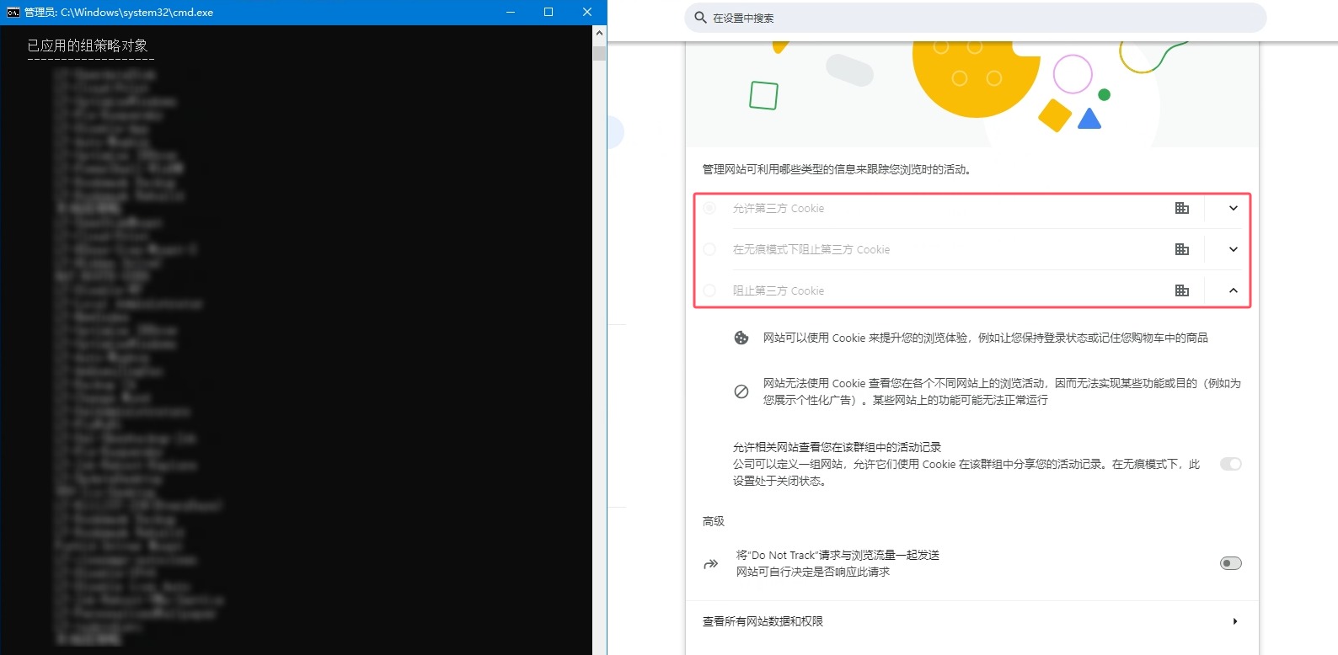1338x655 pixels.
Task: Click the cmd window scrollbar up arrow
Action: click(x=599, y=33)
